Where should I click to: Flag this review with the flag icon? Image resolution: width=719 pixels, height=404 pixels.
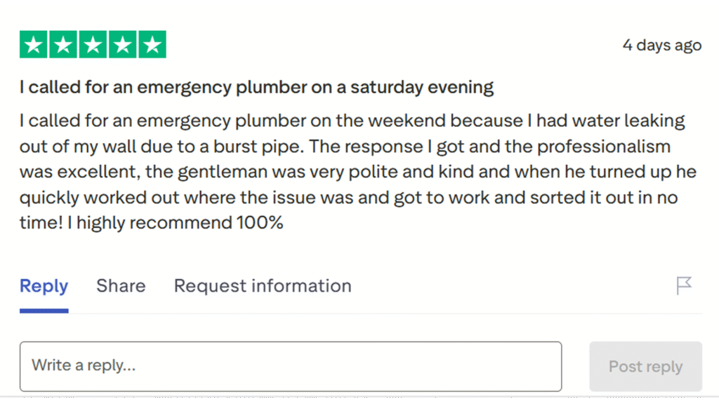(x=684, y=285)
